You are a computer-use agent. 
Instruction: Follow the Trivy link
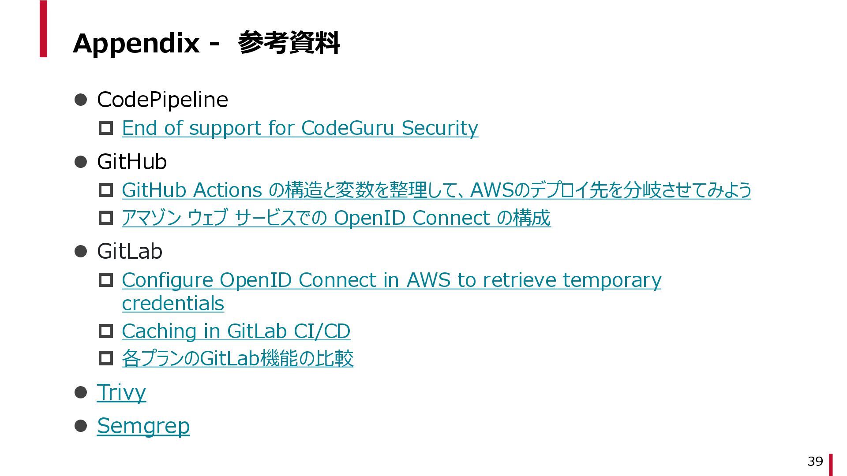pyautogui.click(x=121, y=392)
